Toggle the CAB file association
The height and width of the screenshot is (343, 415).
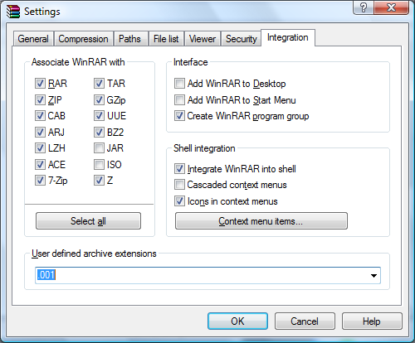[40, 116]
